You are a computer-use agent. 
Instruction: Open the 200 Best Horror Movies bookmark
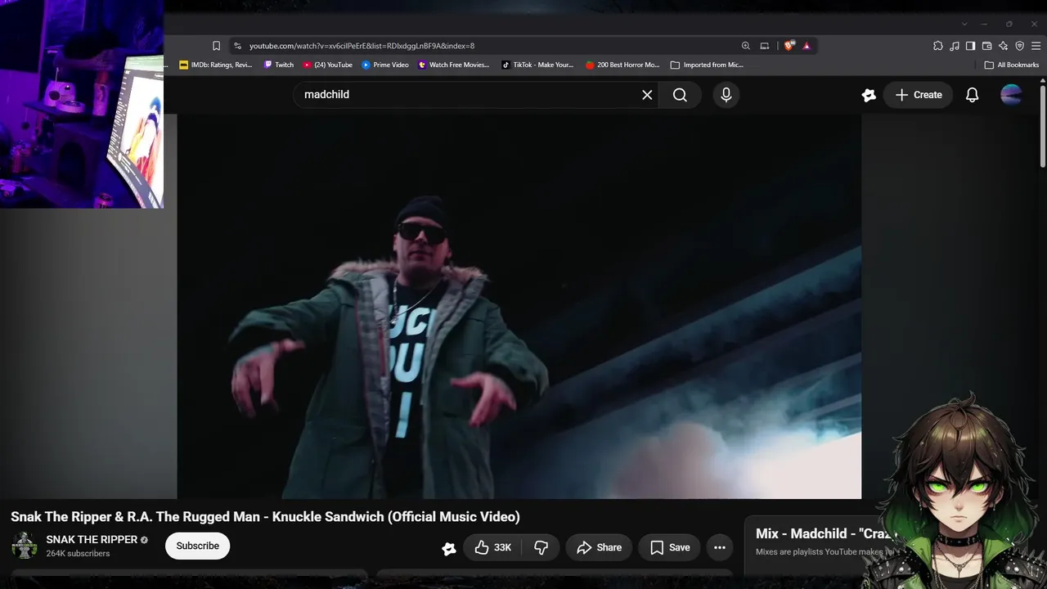coord(622,65)
